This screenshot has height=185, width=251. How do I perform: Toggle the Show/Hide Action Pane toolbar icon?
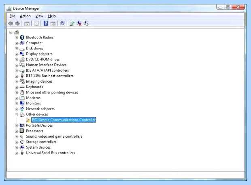click(53, 24)
